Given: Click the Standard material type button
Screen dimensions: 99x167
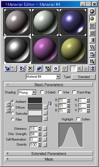Looking at the screenshot, I should 84,77.
